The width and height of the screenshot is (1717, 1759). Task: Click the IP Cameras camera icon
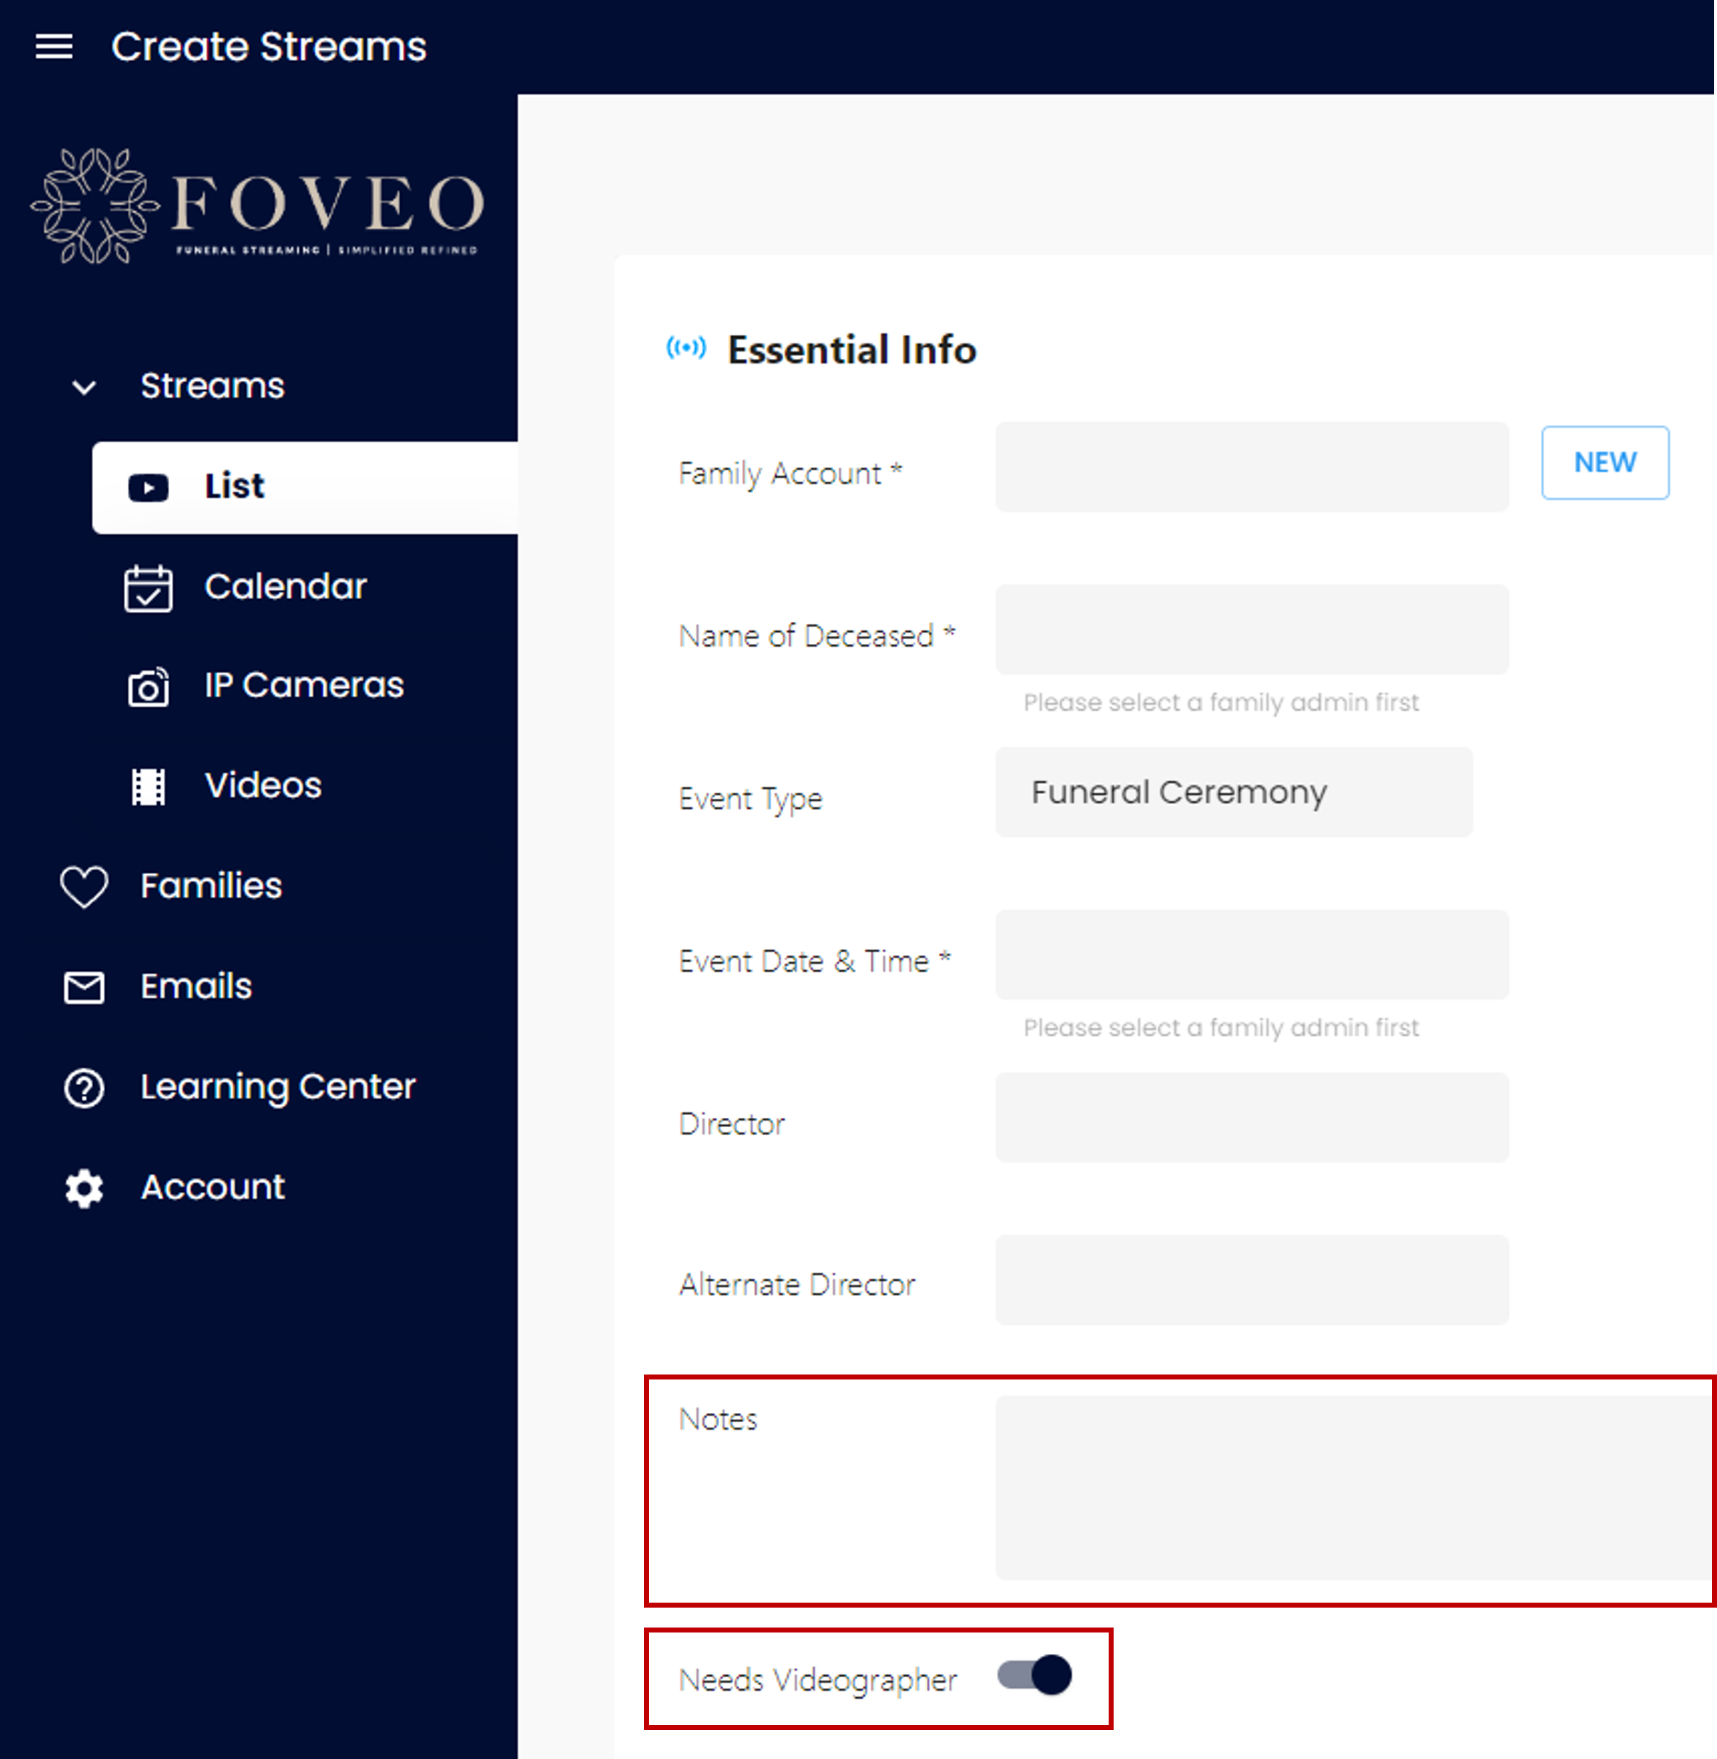[148, 687]
